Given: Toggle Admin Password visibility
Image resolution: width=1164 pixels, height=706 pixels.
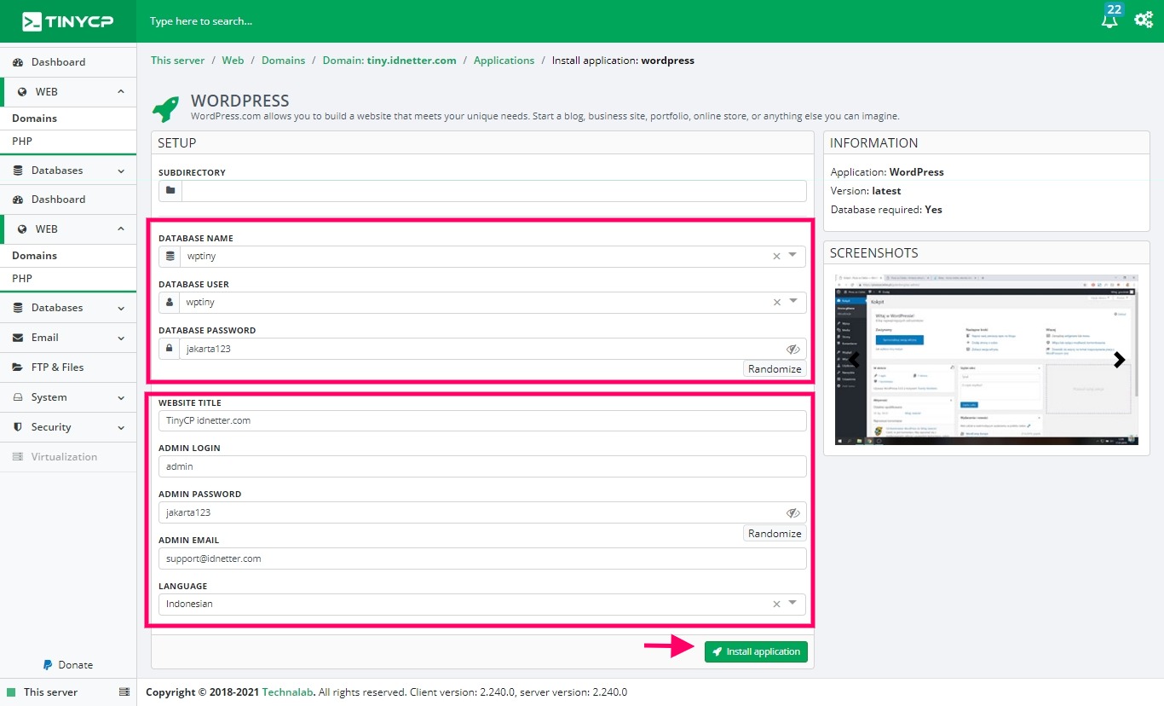Looking at the screenshot, I should pos(793,512).
